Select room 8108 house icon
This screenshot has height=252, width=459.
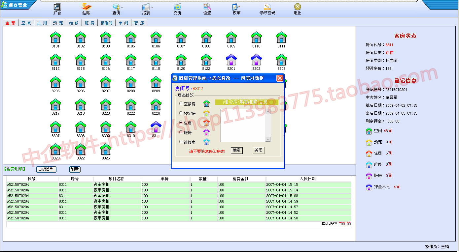click(206, 37)
